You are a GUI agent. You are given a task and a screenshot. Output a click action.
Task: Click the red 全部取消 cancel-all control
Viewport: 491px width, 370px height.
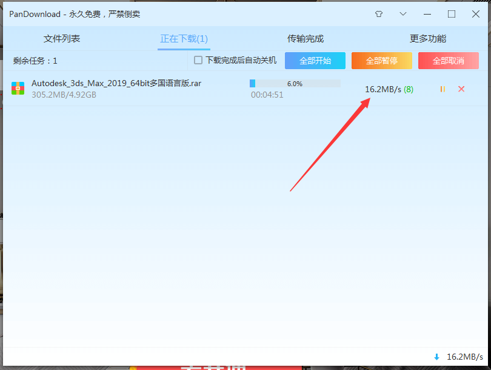[448, 61]
